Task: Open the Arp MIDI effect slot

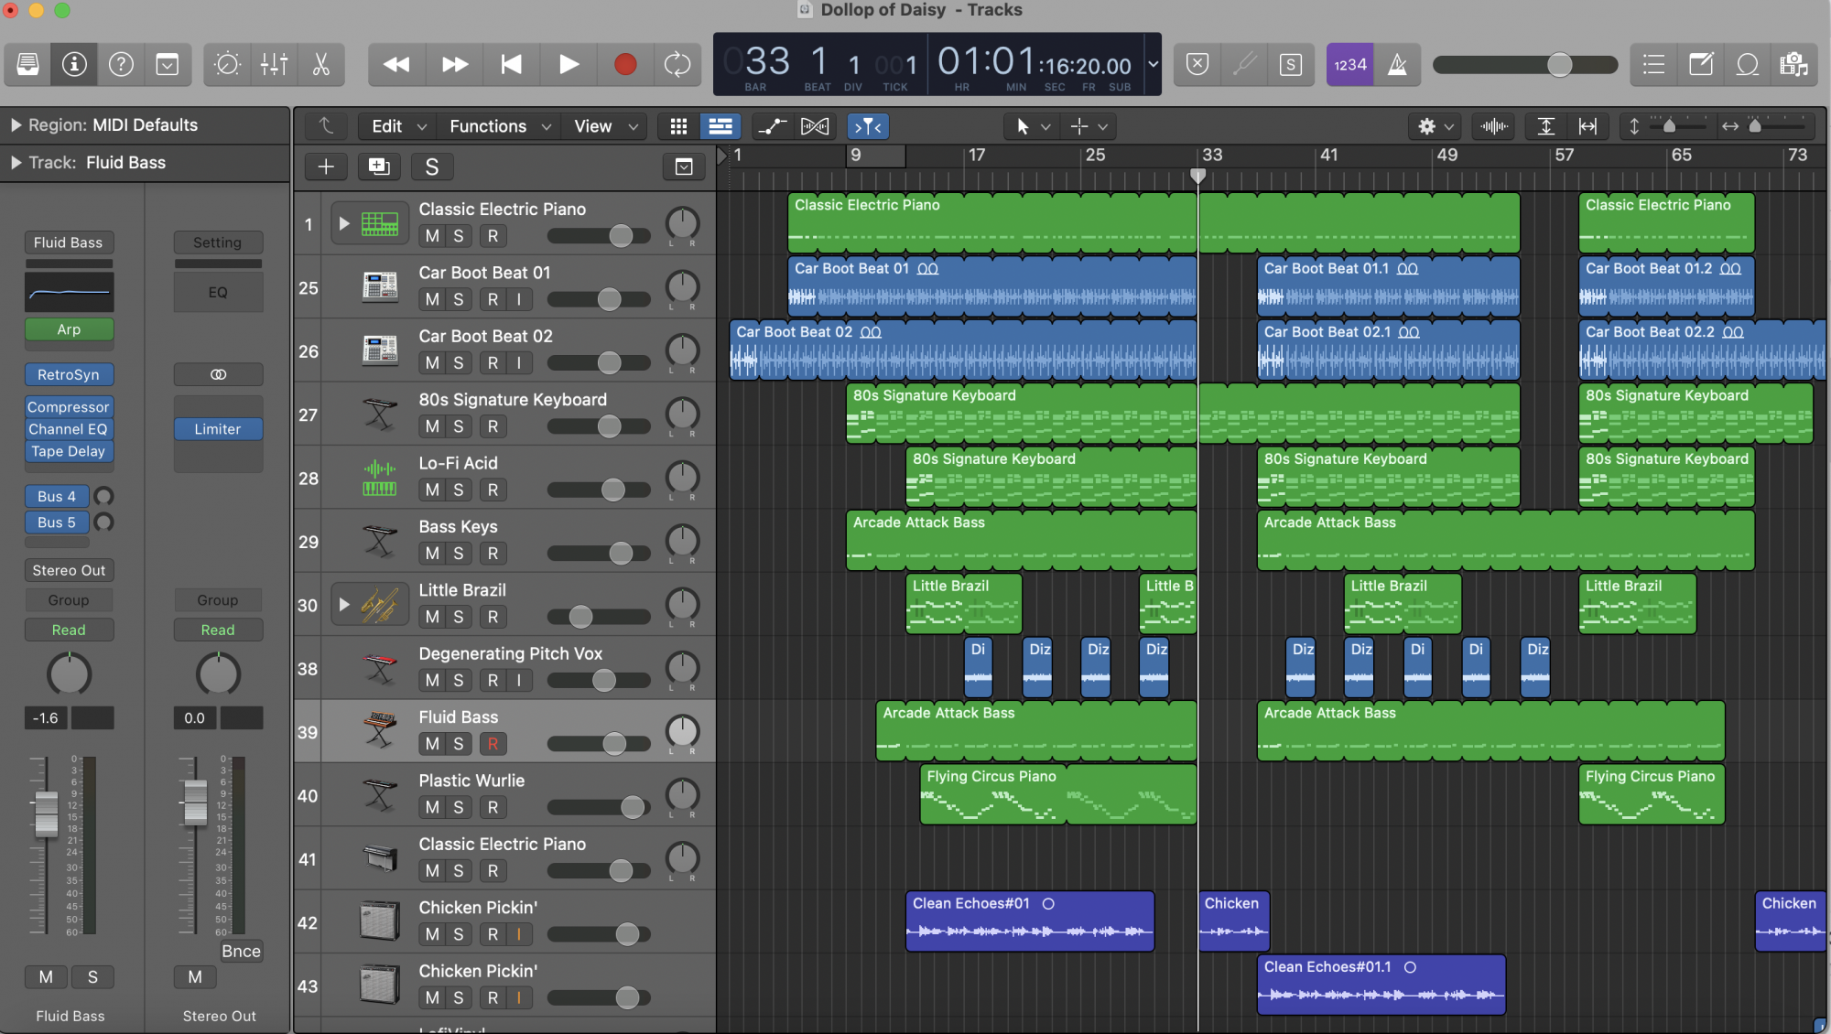Action: coord(69,329)
